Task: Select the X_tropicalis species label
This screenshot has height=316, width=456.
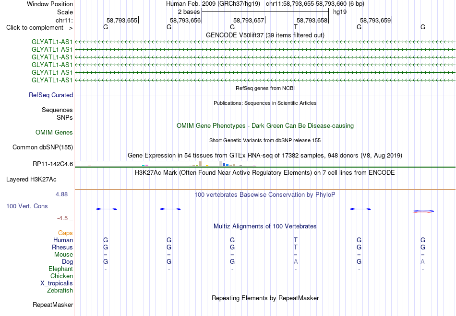Action: tap(57, 283)
